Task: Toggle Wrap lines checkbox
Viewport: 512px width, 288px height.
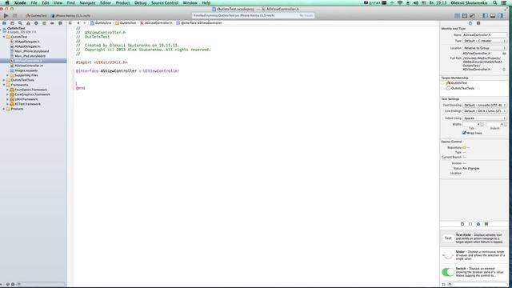Action: click(x=464, y=133)
